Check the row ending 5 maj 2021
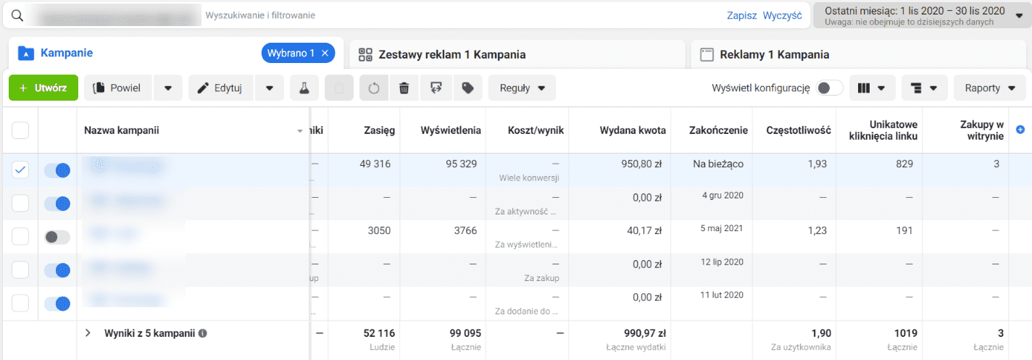1032x360 pixels. 20,237
